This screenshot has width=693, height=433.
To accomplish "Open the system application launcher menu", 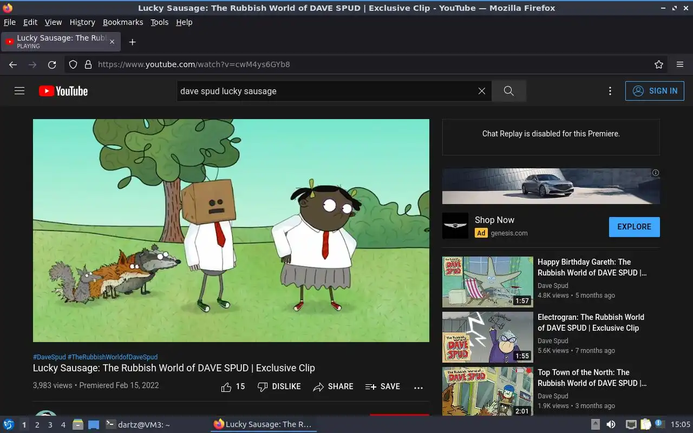I will point(9,424).
